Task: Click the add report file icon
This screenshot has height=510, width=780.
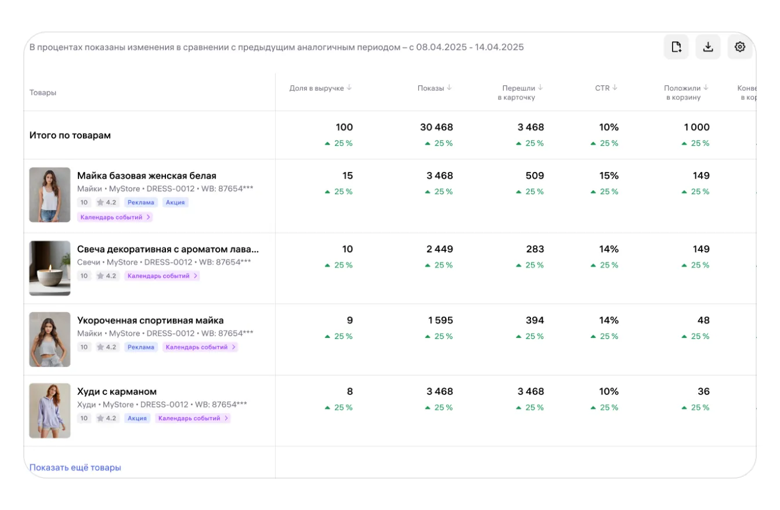Action: [676, 47]
